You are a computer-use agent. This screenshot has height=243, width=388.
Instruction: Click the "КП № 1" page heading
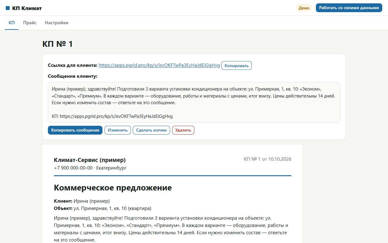(x=58, y=44)
